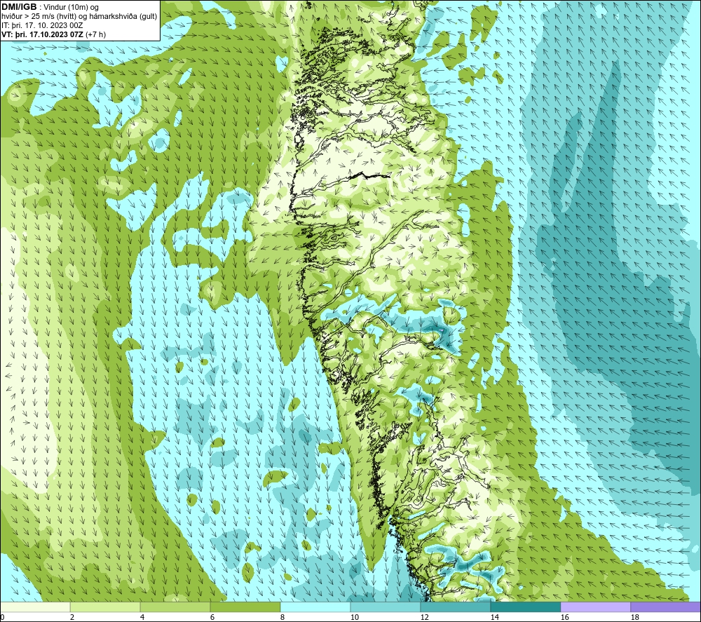Click the "IT: þri. 17. 10. 2023 00Z" line
The width and height of the screenshot is (701, 622).
click(x=42, y=25)
